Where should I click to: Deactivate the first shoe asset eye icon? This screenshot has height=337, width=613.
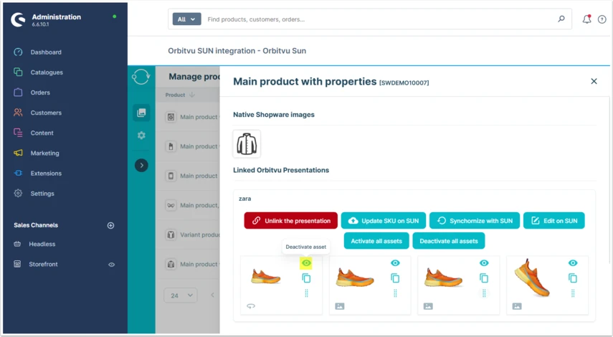click(x=306, y=263)
